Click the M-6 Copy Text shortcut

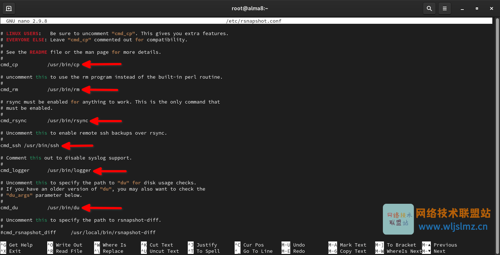coord(347,251)
